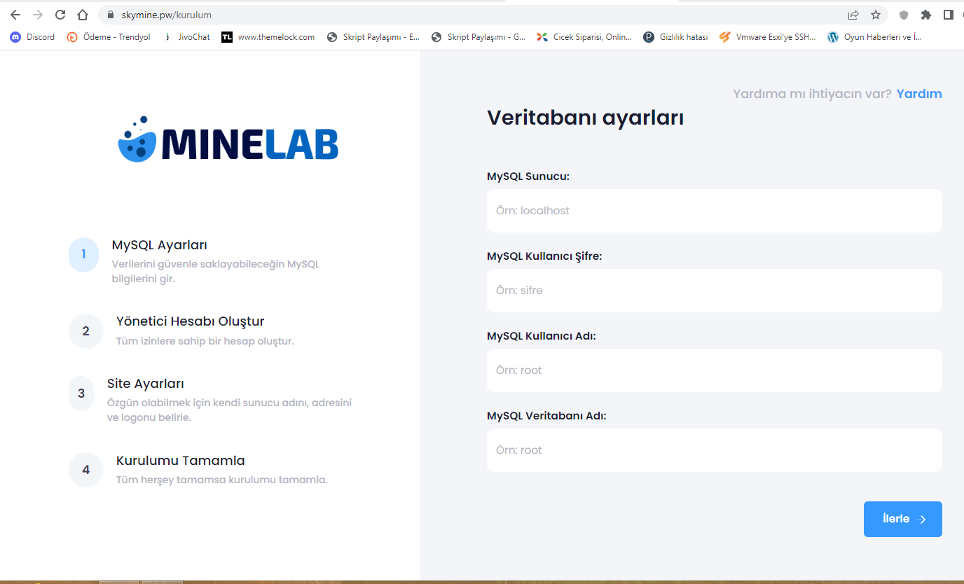Open the Cicek Siparisi bookmark
This screenshot has height=584, width=964.
584,37
